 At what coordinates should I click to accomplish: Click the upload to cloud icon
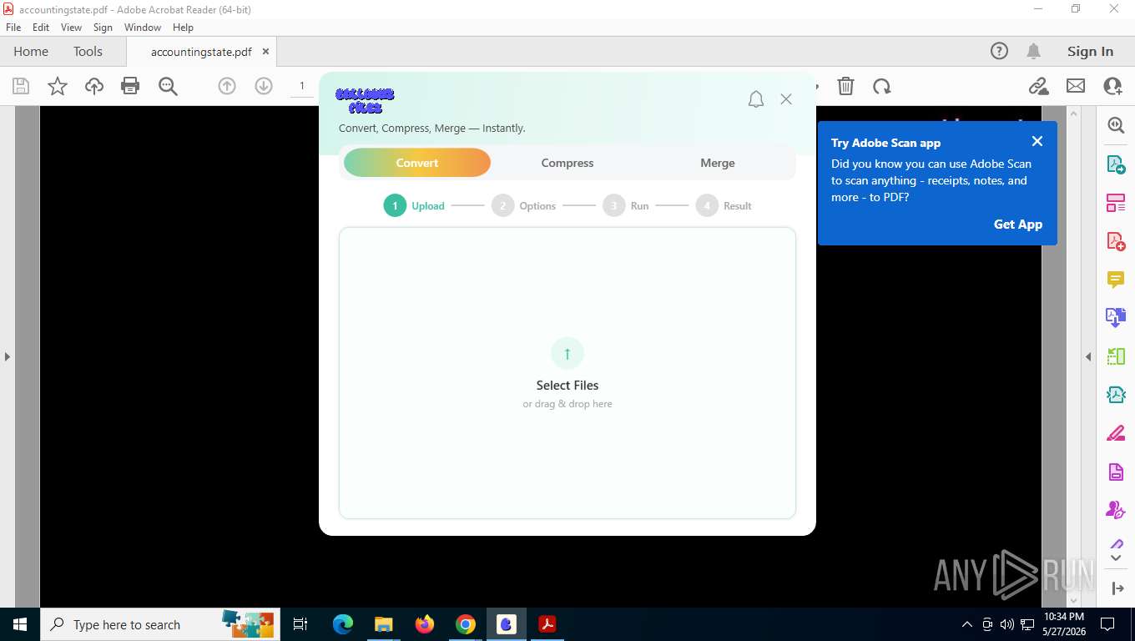[94, 86]
